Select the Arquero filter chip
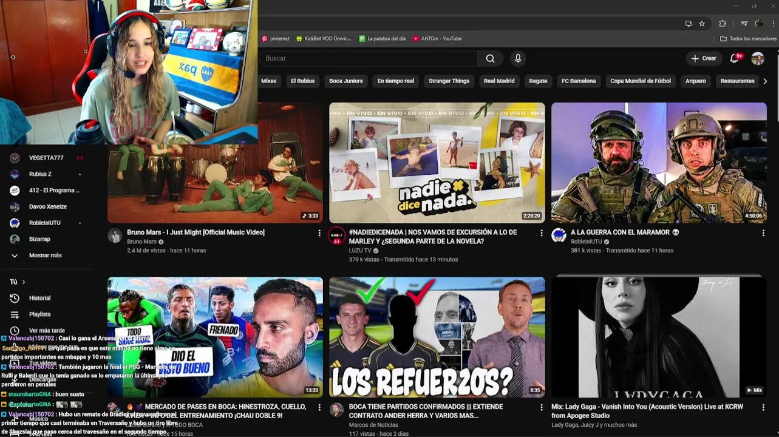This screenshot has width=779, height=437. click(696, 81)
